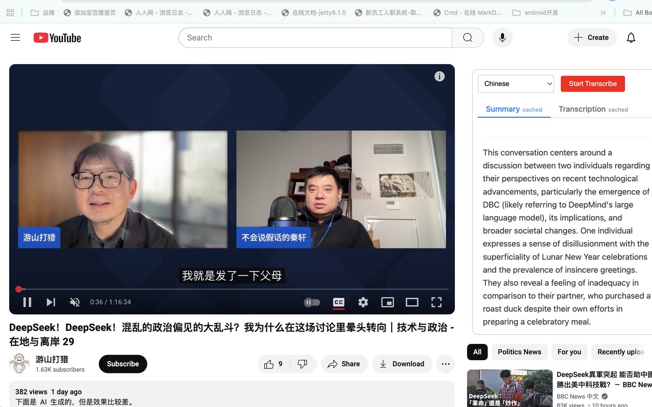This screenshot has height=407, width=652.
Task: Focus the YouTube search field
Action: [315, 38]
